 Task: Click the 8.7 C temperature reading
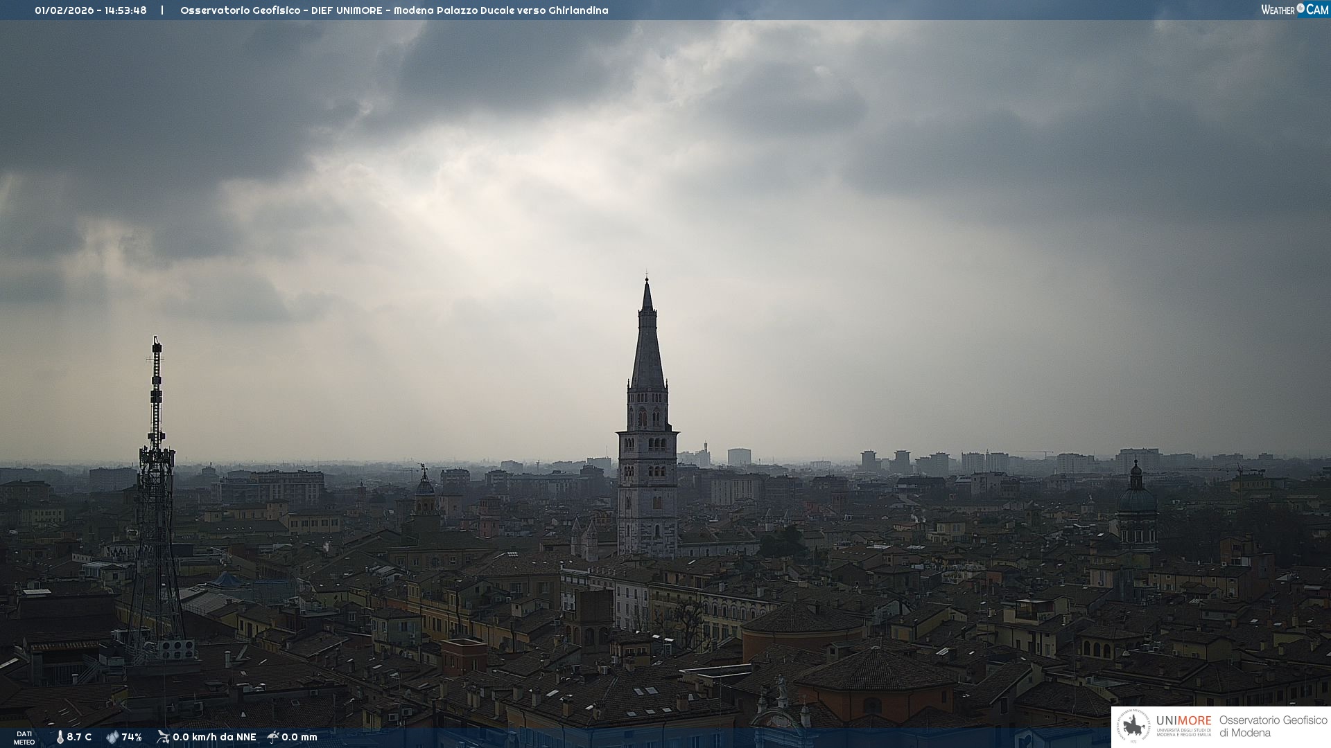[79, 737]
